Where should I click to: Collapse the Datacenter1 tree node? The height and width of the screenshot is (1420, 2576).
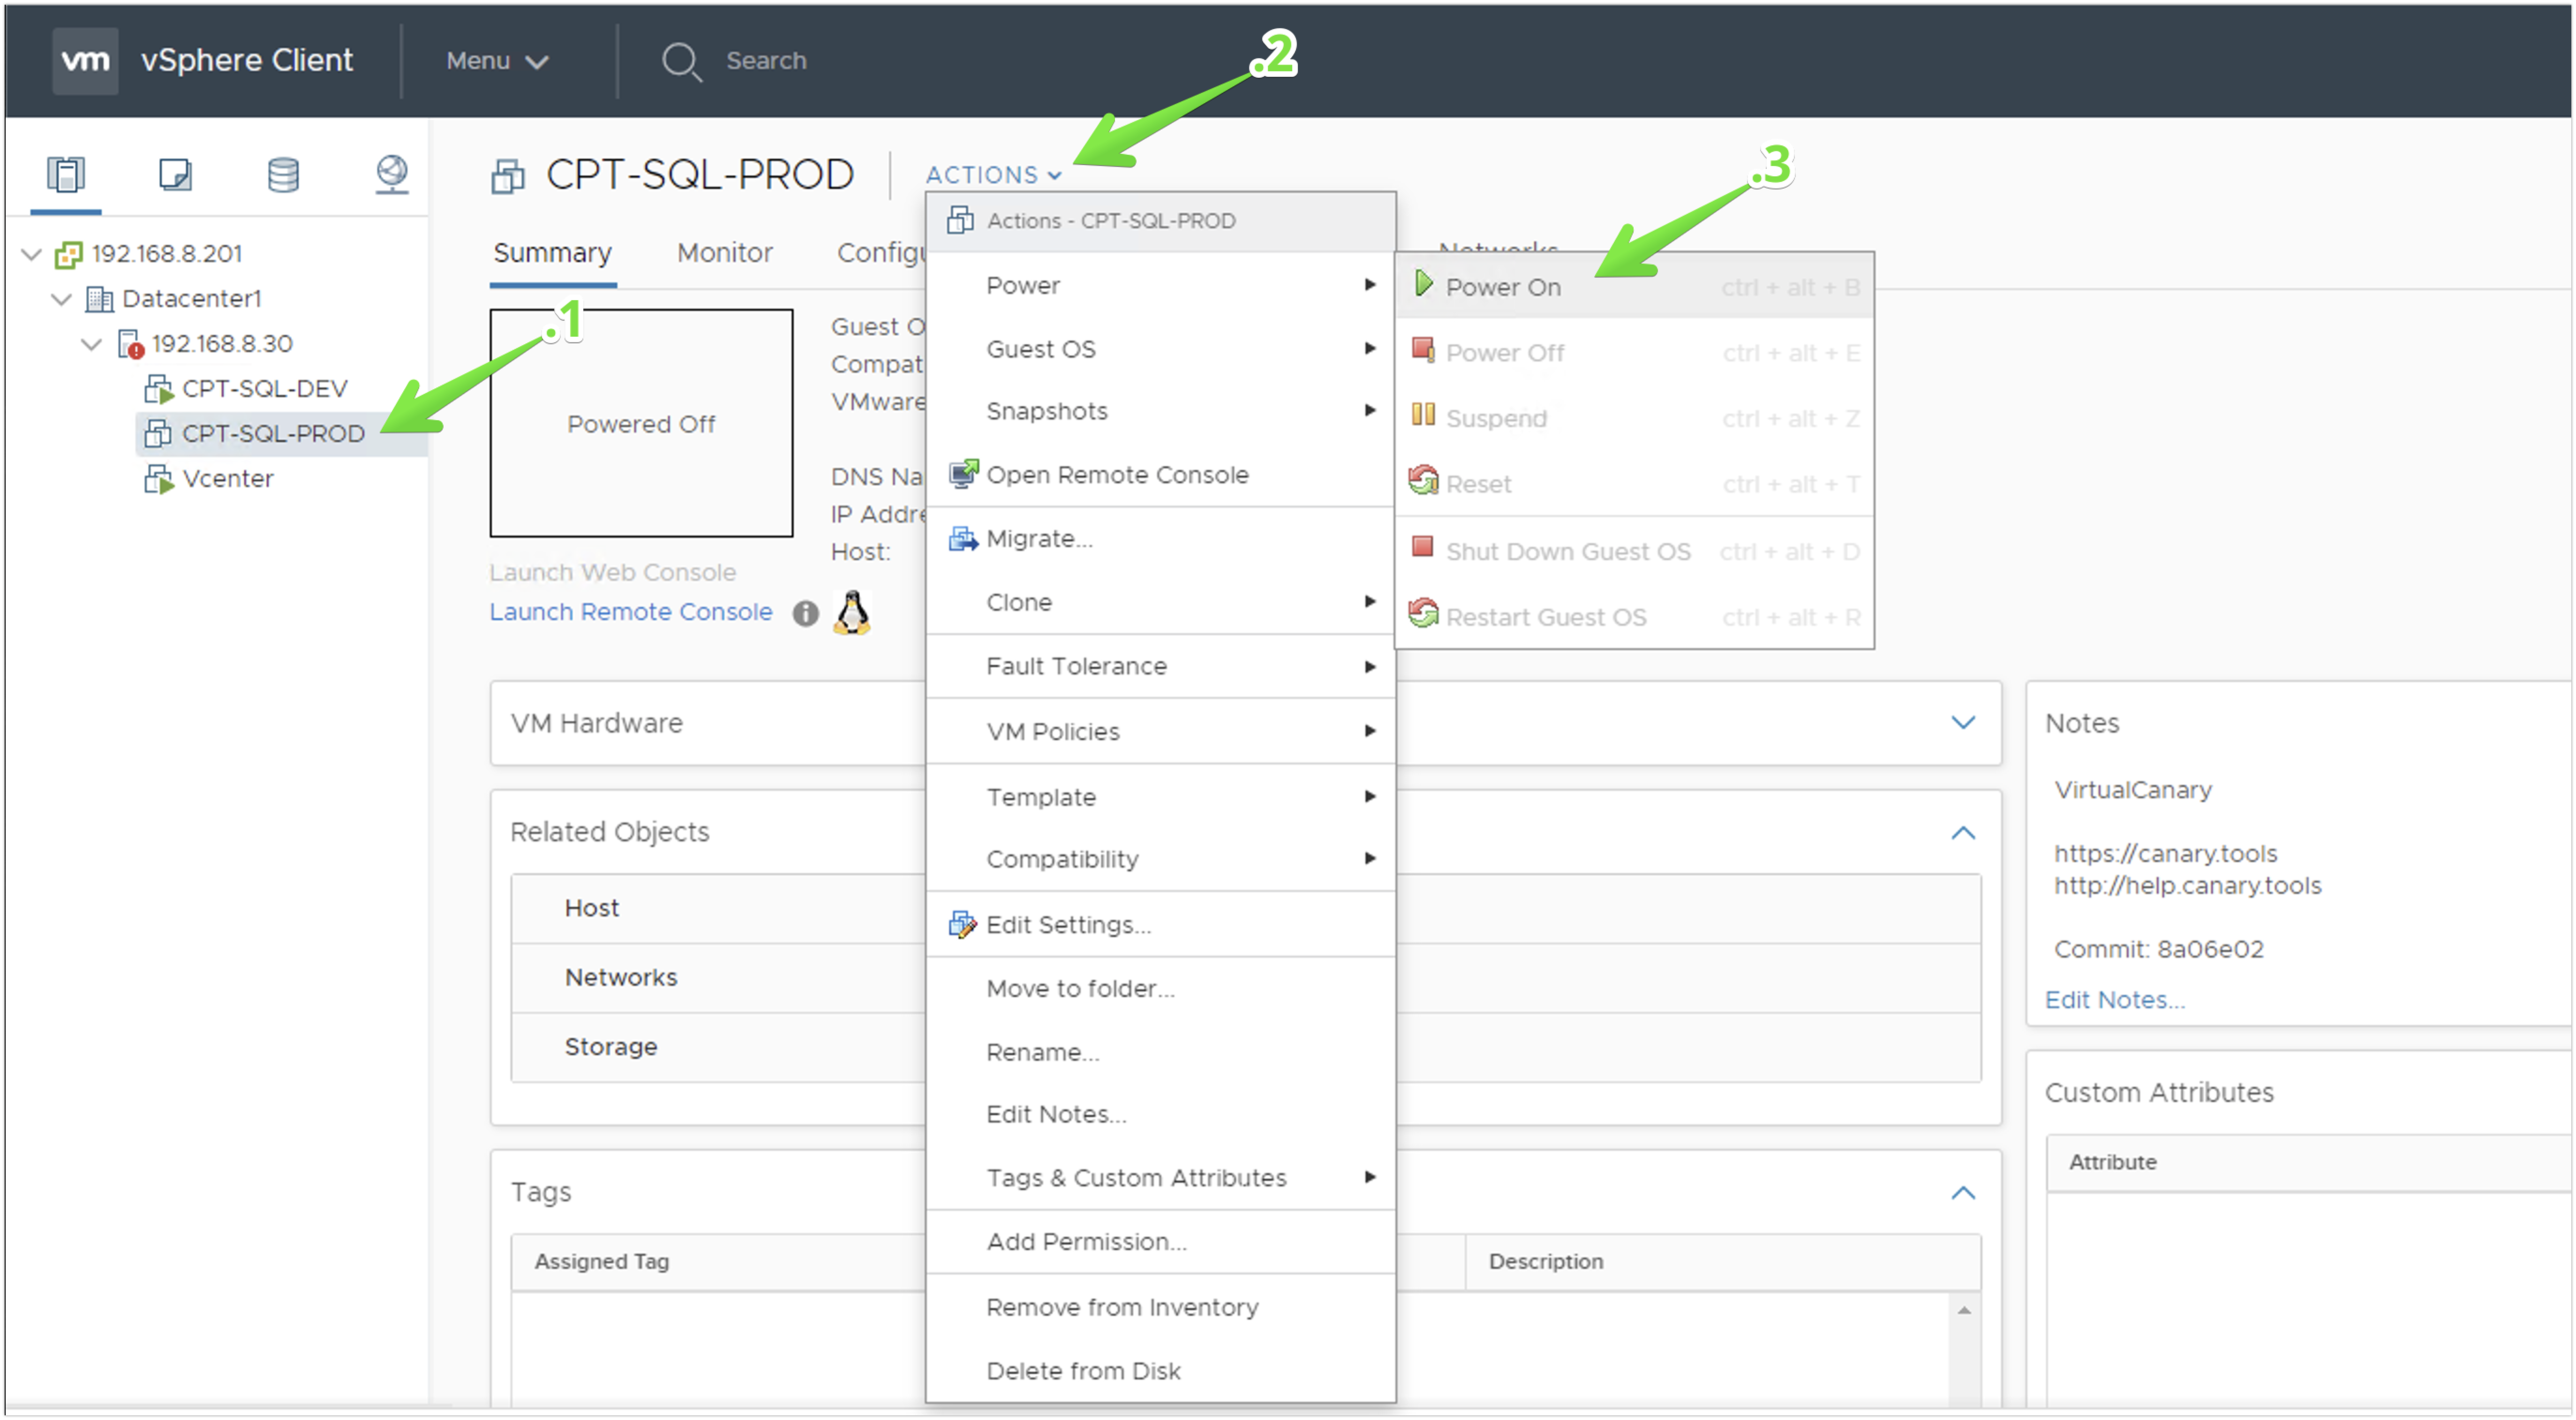62,299
